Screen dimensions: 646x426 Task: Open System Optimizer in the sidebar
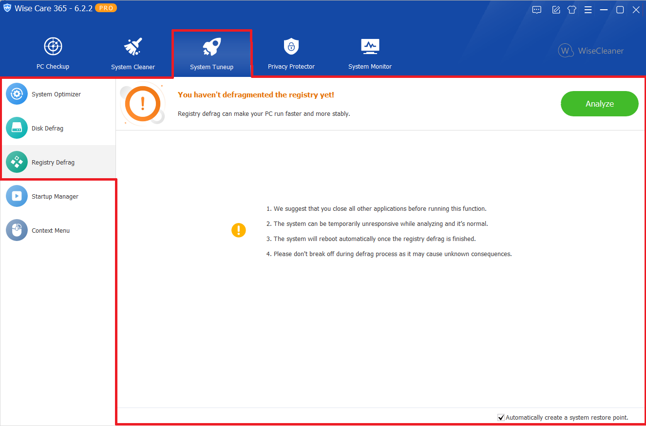coord(58,94)
